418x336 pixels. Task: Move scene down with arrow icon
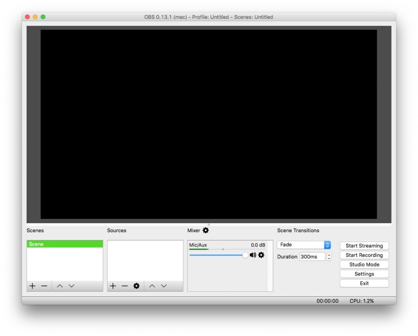(x=71, y=286)
